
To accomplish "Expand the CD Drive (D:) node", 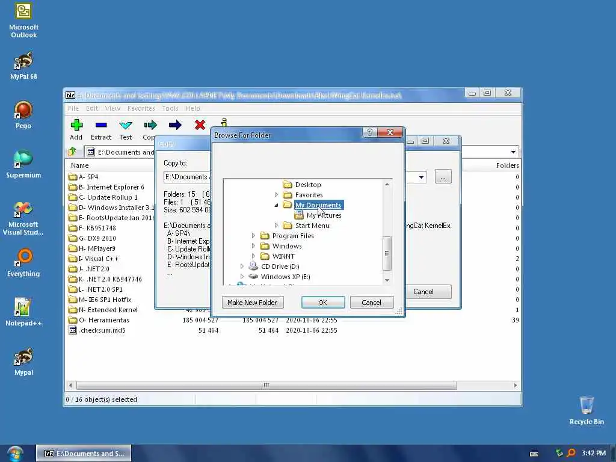I will [x=242, y=266].
